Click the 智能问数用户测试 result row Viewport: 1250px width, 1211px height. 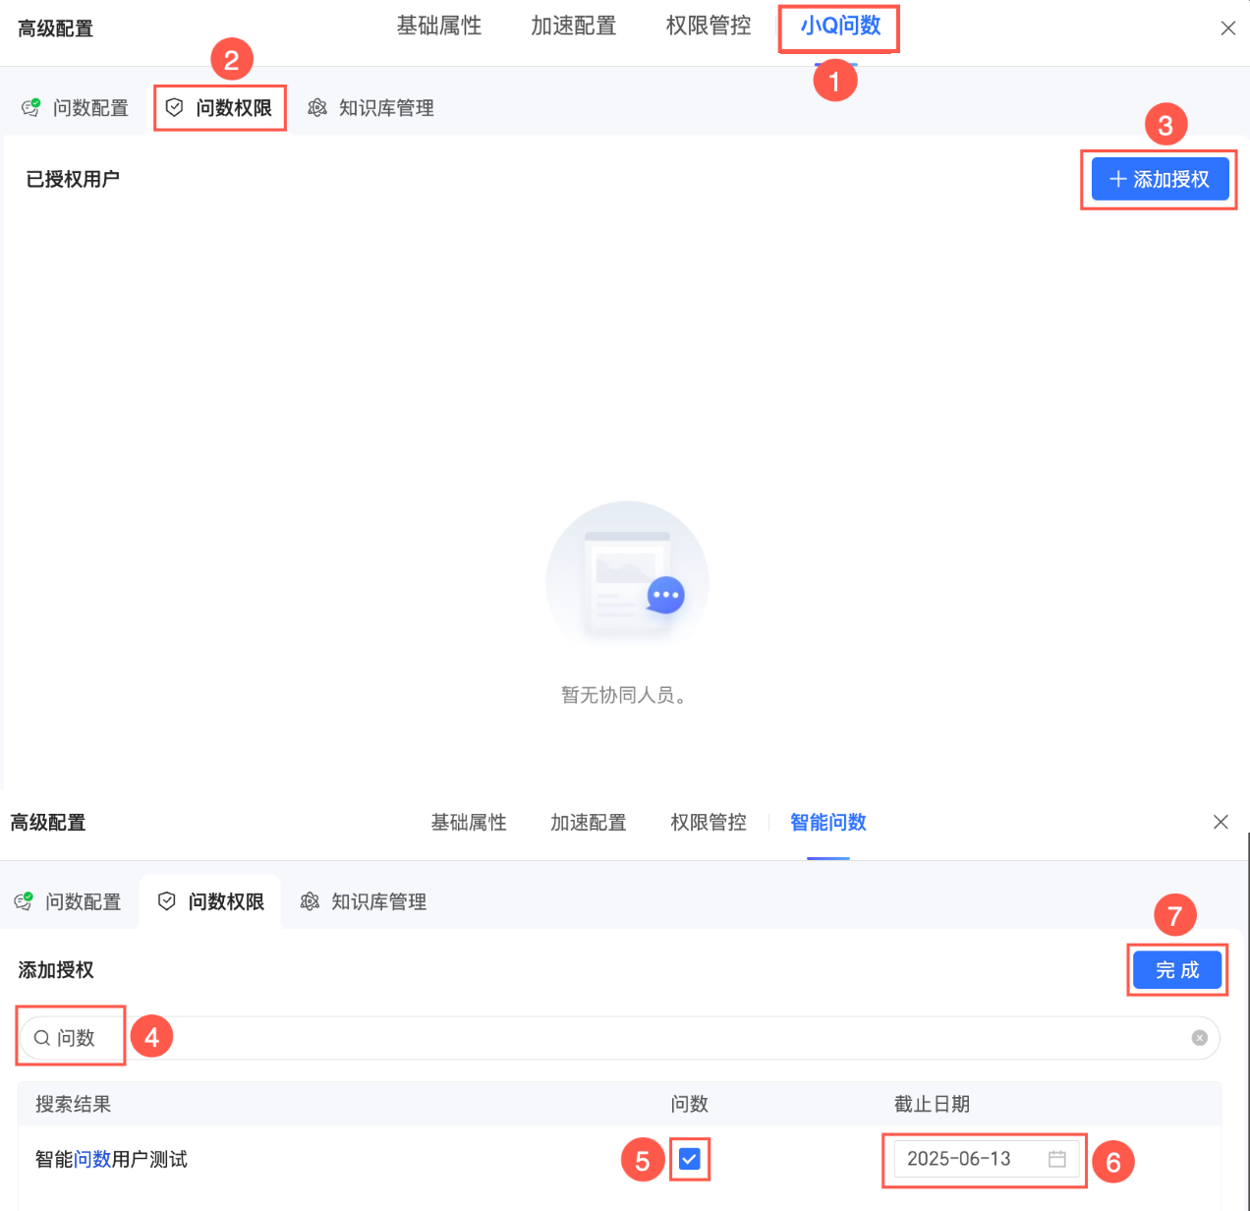619,1159
